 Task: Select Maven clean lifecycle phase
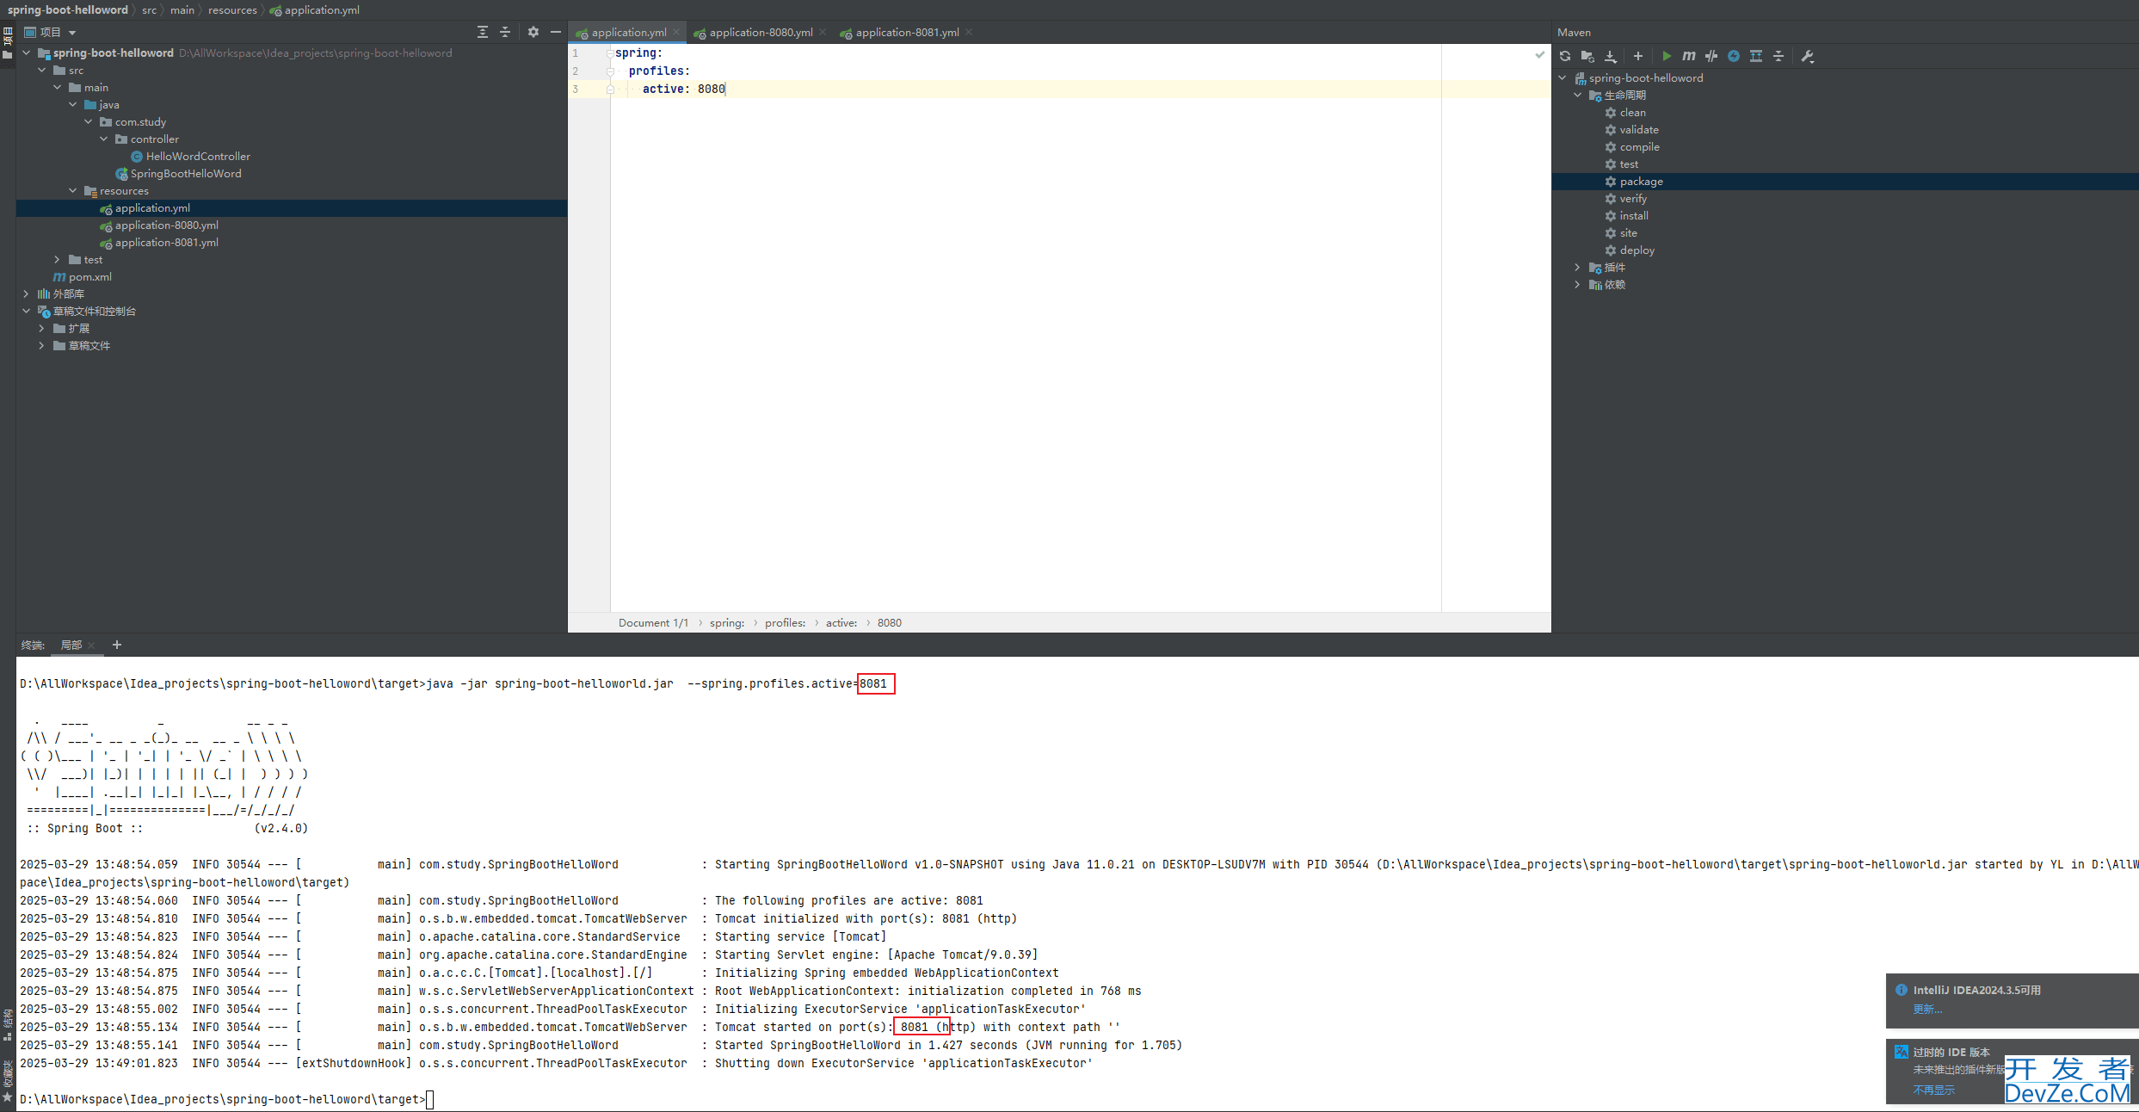coord(1624,112)
